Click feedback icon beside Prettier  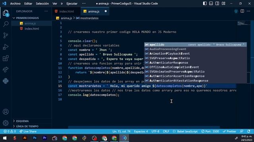coord(242,131)
